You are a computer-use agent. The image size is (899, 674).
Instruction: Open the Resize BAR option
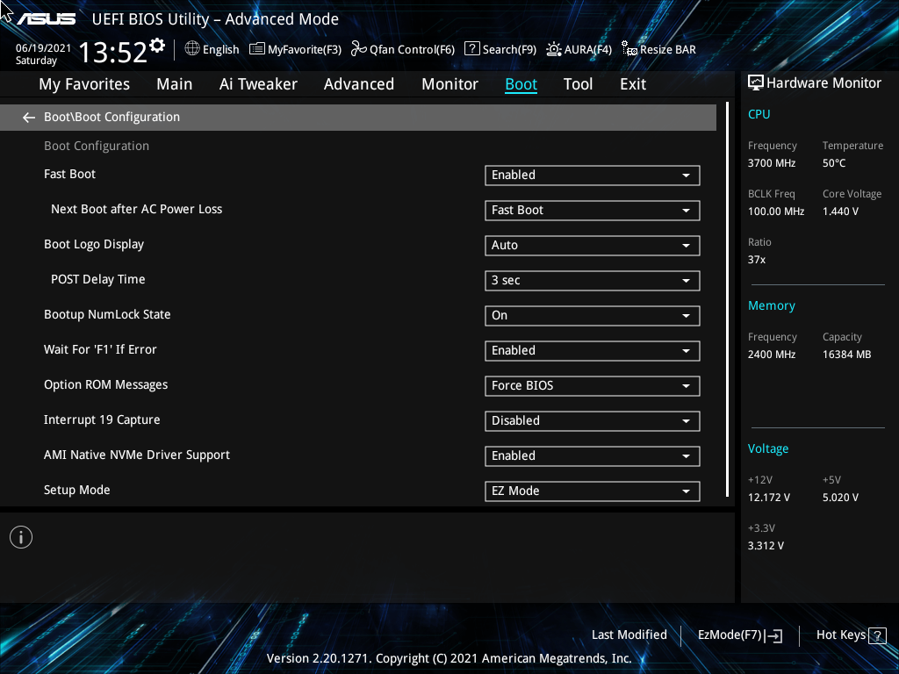point(658,49)
